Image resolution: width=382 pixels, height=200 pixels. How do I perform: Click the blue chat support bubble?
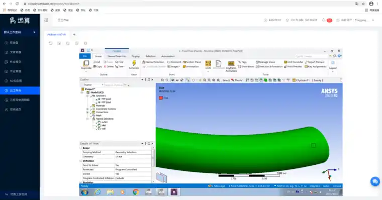pos(375,181)
